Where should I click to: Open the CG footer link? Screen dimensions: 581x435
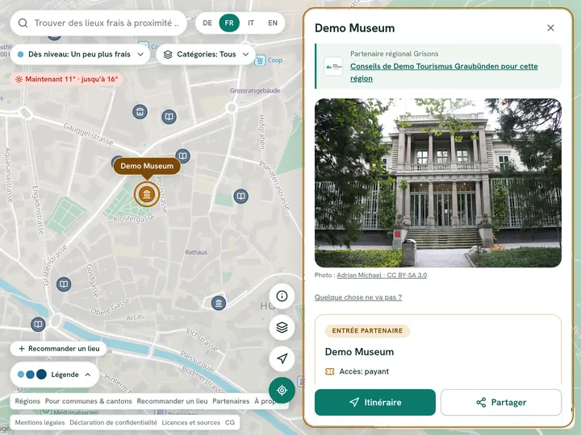(230, 422)
